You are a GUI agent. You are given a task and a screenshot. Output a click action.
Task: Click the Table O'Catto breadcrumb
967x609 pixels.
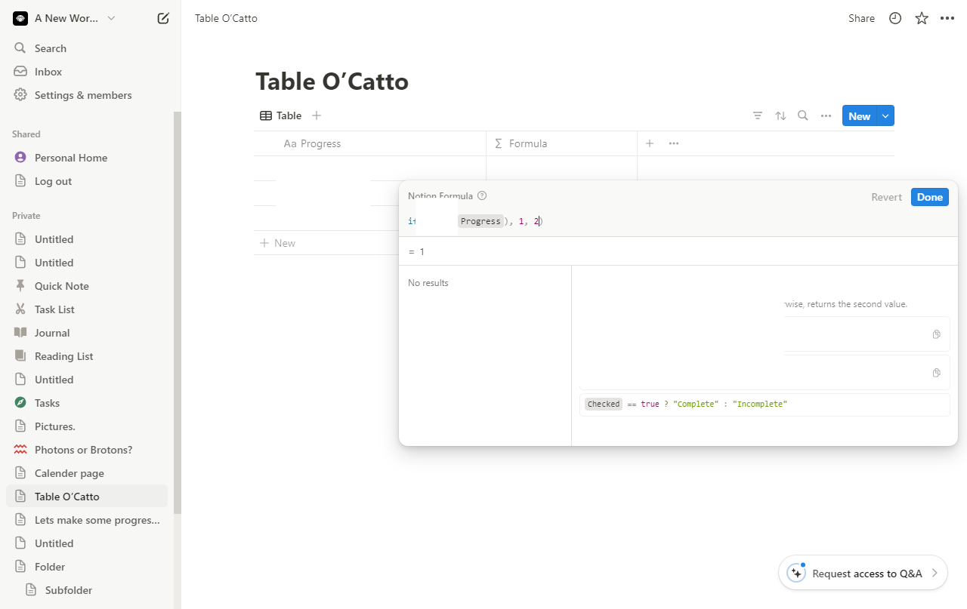pyautogui.click(x=226, y=18)
